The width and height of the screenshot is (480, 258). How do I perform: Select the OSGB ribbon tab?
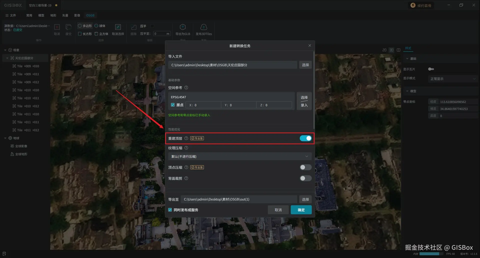pyautogui.click(x=90, y=15)
